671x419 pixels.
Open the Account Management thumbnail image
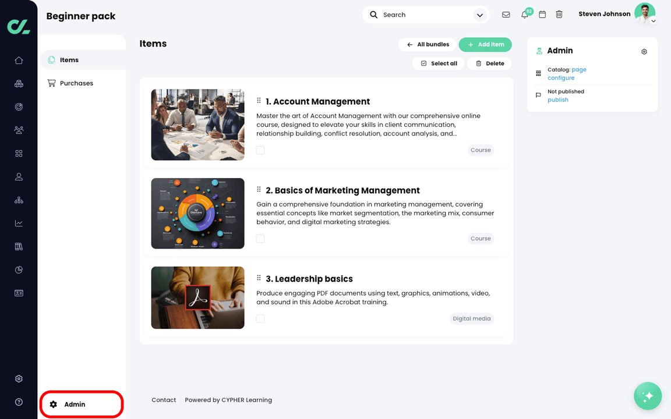[x=197, y=125]
